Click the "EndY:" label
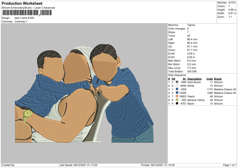The width and height of the screenshot is (238, 168). (x=172, y=57)
